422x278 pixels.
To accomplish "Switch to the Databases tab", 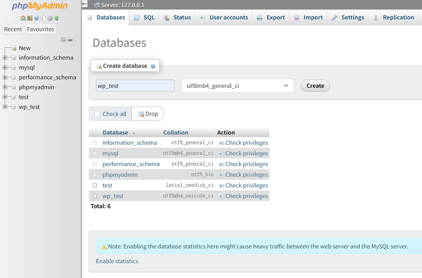I will (x=106, y=17).
